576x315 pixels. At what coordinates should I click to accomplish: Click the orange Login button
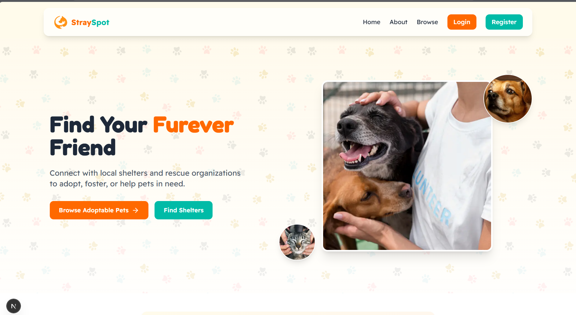coord(462,22)
